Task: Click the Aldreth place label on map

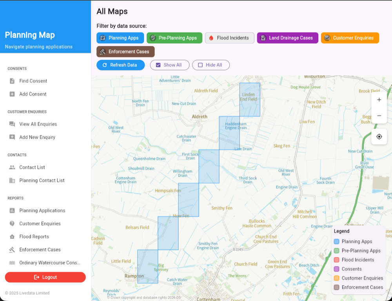Action: point(200,116)
